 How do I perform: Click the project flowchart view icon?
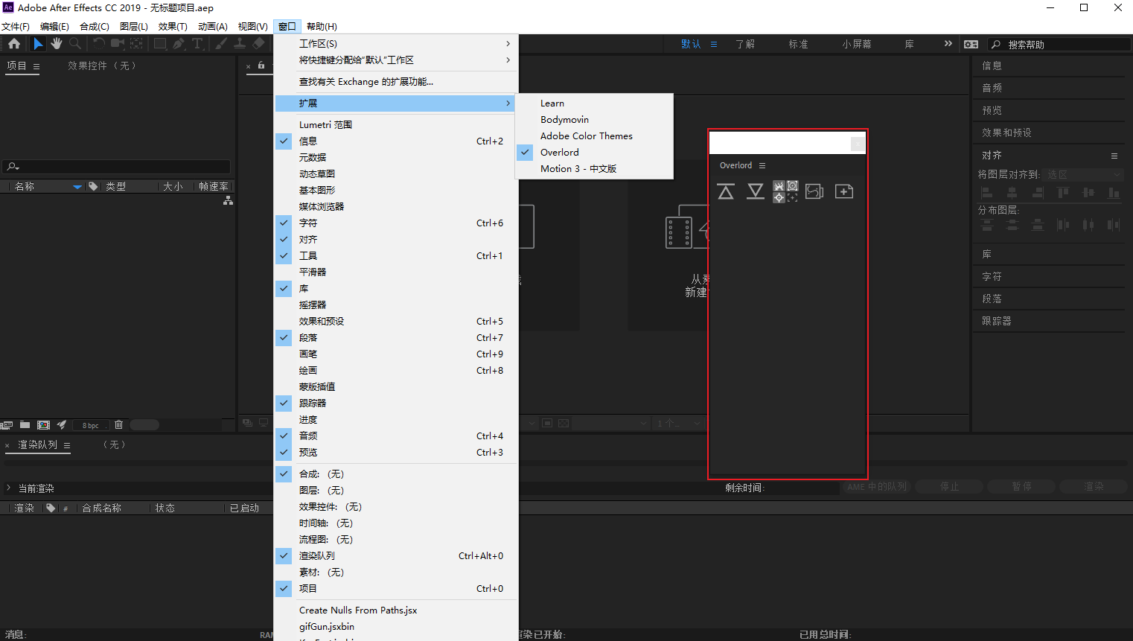[x=228, y=200]
